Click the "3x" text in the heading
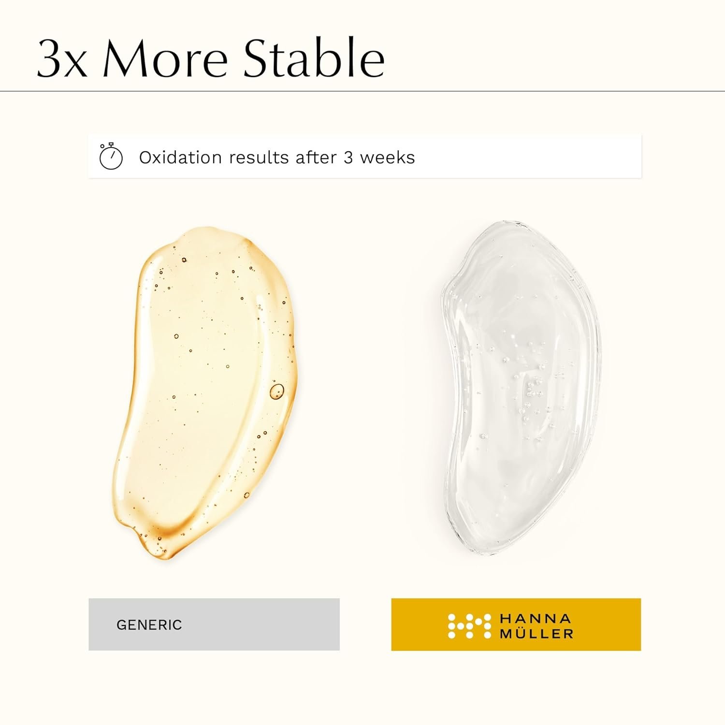This screenshot has height=725, width=725. pyautogui.click(x=62, y=59)
